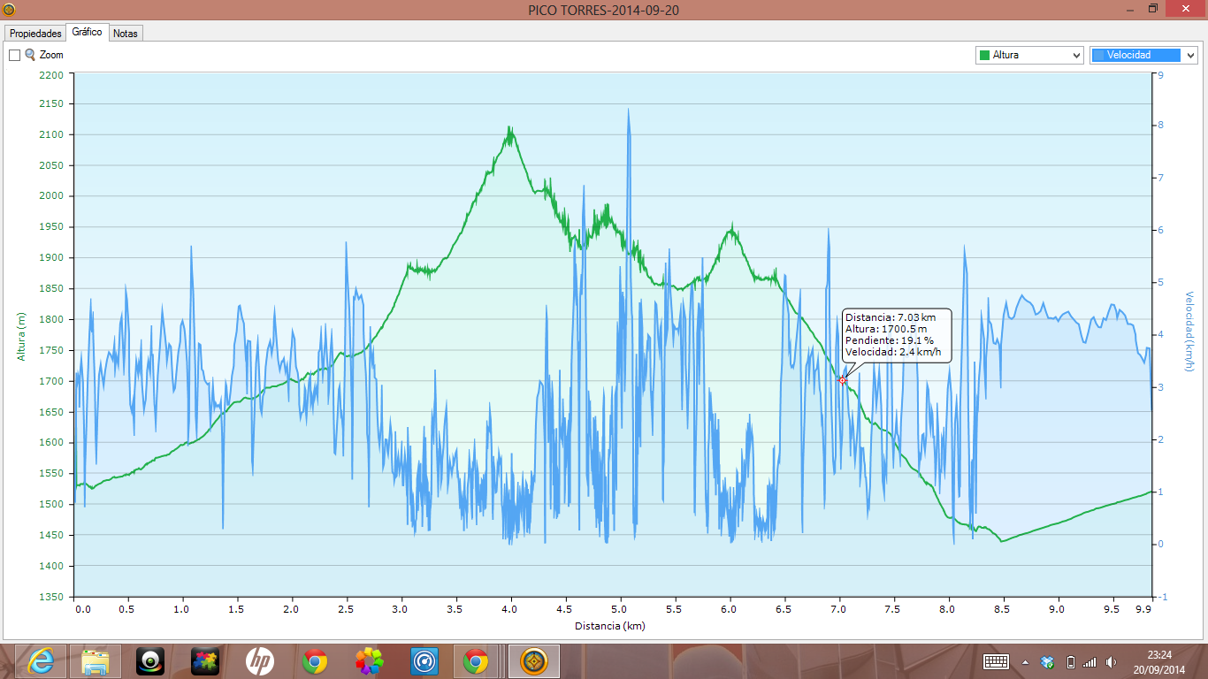Click the tooltip line 'Altura: 1700.5 m'

(x=886, y=329)
